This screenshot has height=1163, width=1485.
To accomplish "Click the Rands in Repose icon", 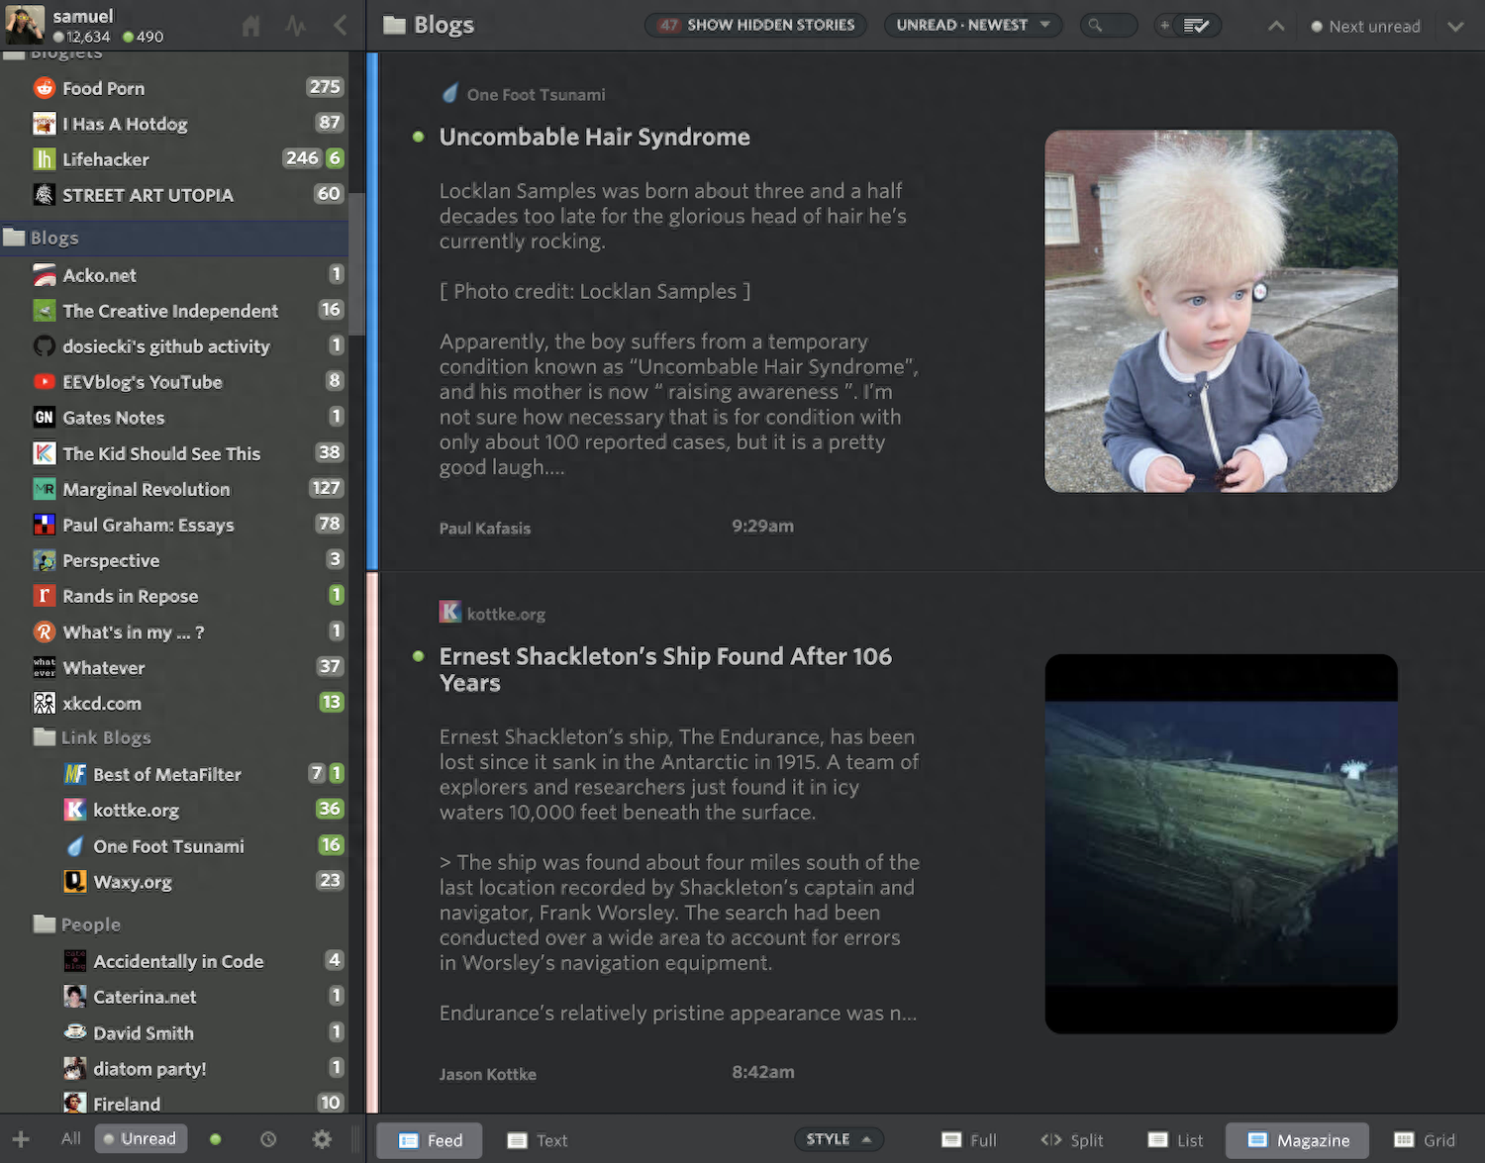I will 45,596.
